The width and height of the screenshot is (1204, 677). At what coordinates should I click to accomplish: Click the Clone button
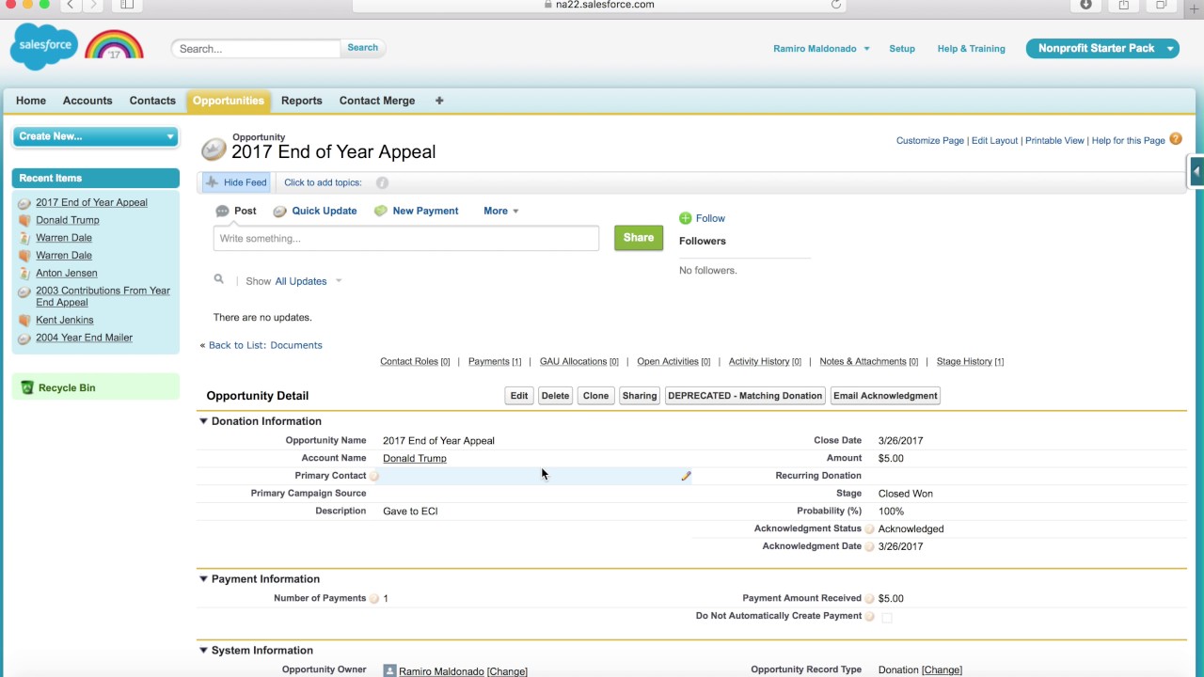coord(595,396)
